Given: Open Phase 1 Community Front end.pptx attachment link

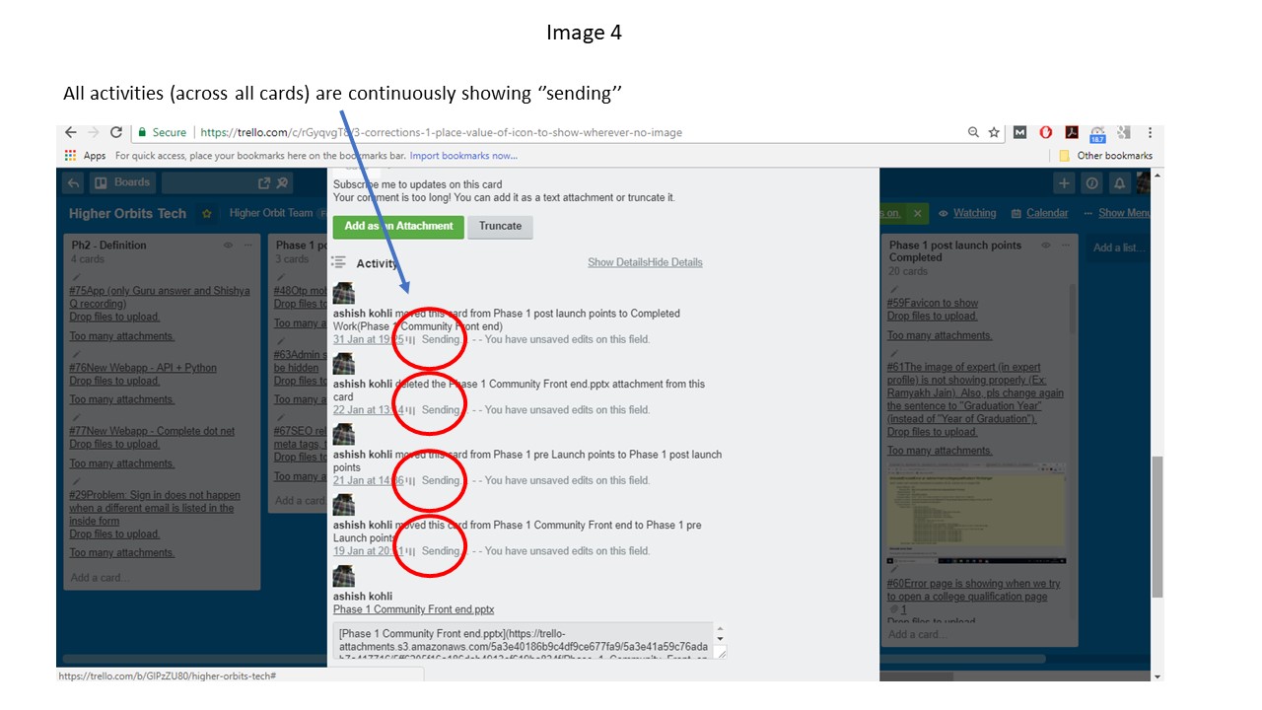Looking at the screenshot, I should click(x=413, y=609).
